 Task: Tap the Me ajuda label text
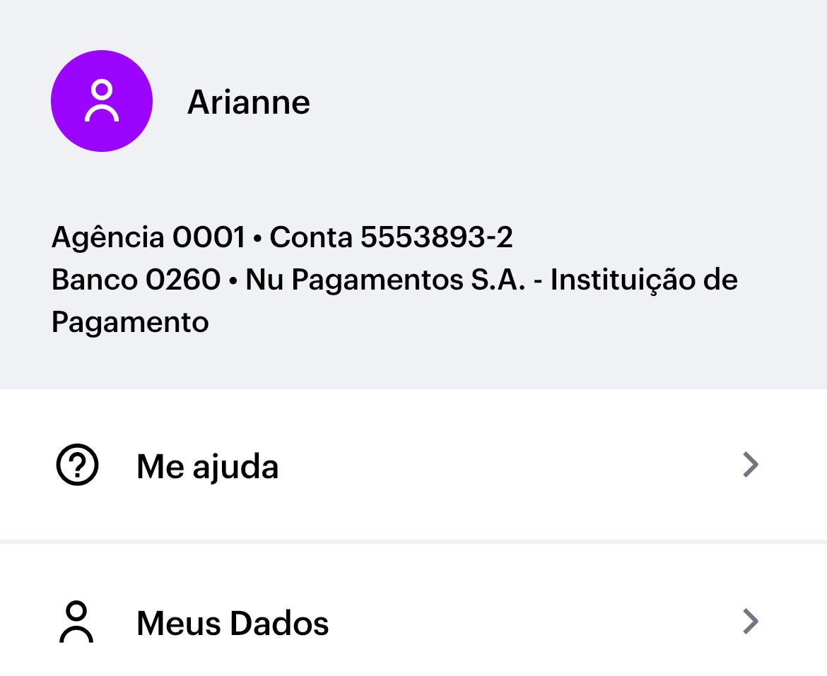tap(207, 467)
